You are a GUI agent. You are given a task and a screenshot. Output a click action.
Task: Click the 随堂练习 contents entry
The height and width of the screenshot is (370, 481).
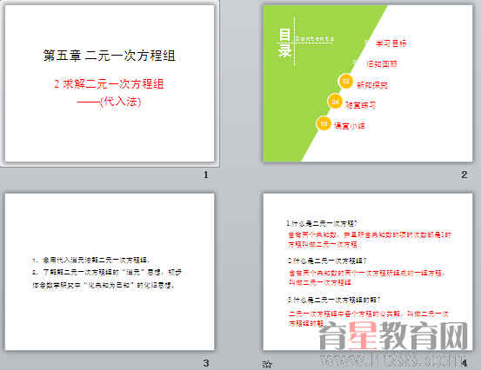coord(360,105)
